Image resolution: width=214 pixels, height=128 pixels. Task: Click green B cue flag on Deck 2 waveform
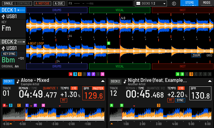tap(109, 43)
